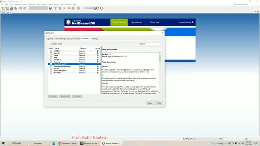Click the memory usage meter in toolbar

89,8
